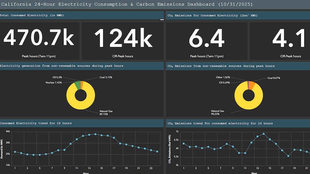This screenshot has height=174, width=310.
Task: Select the hour 1 point on demand chart
Action: pos(15,152)
